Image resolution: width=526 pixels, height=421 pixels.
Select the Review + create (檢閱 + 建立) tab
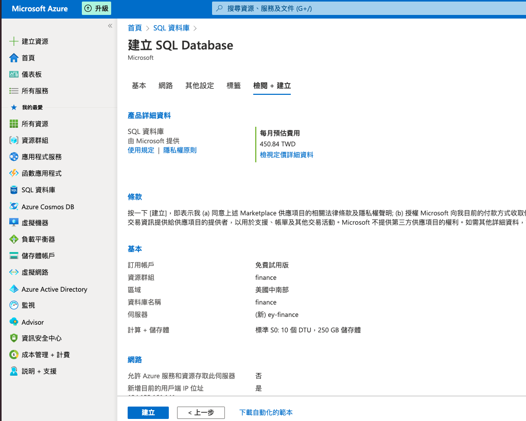pos(272,86)
